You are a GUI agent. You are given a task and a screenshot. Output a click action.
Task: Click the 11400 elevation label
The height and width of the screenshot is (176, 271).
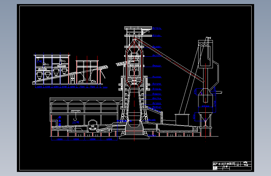click(152, 120)
